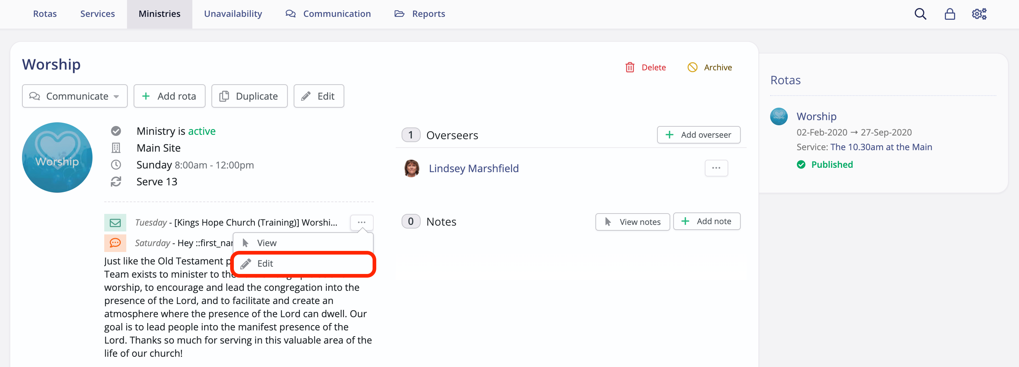Click the Delete trash icon for the Worship ministry
This screenshot has height=367, width=1019.
point(630,67)
